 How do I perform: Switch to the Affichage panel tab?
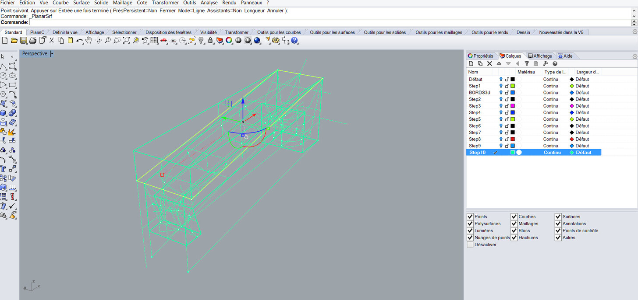[x=540, y=56]
